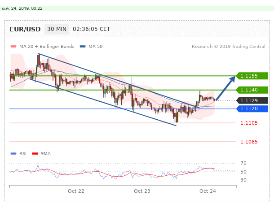Click the Oct 22 date axis label
This screenshot has height=204, width=274.
(76, 191)
